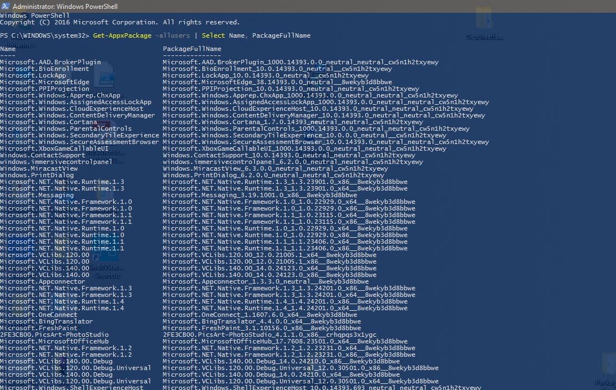This screenshot has height=390, width=616.
Task: Select 'Windows.MiracastView' in the Name column
Action: pyautogui.click(x=39, y=169)
